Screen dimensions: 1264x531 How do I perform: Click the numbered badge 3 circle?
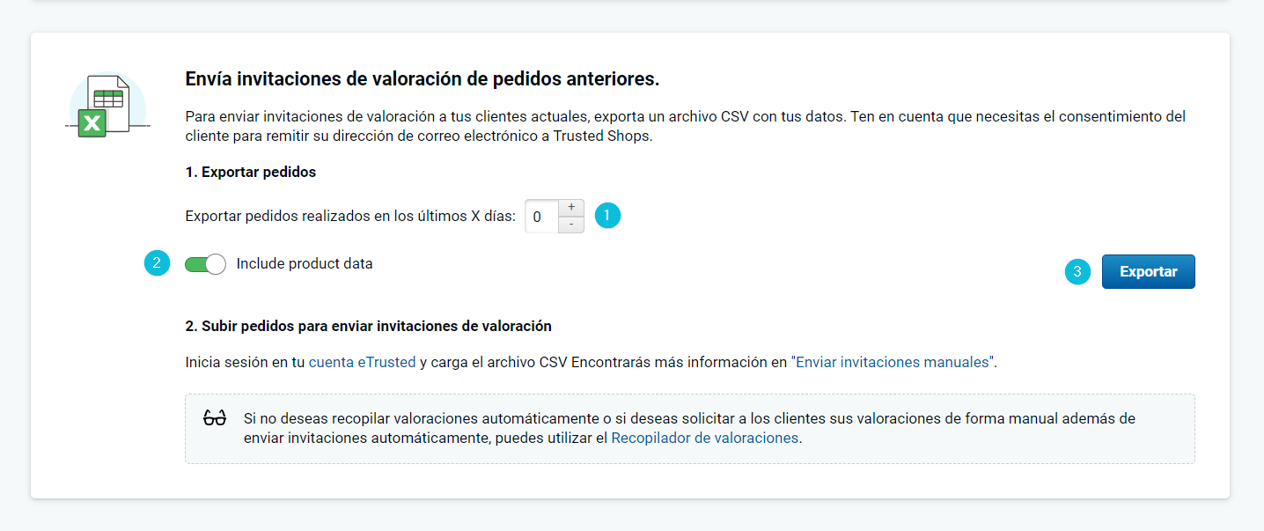[x=1077, y=272]
